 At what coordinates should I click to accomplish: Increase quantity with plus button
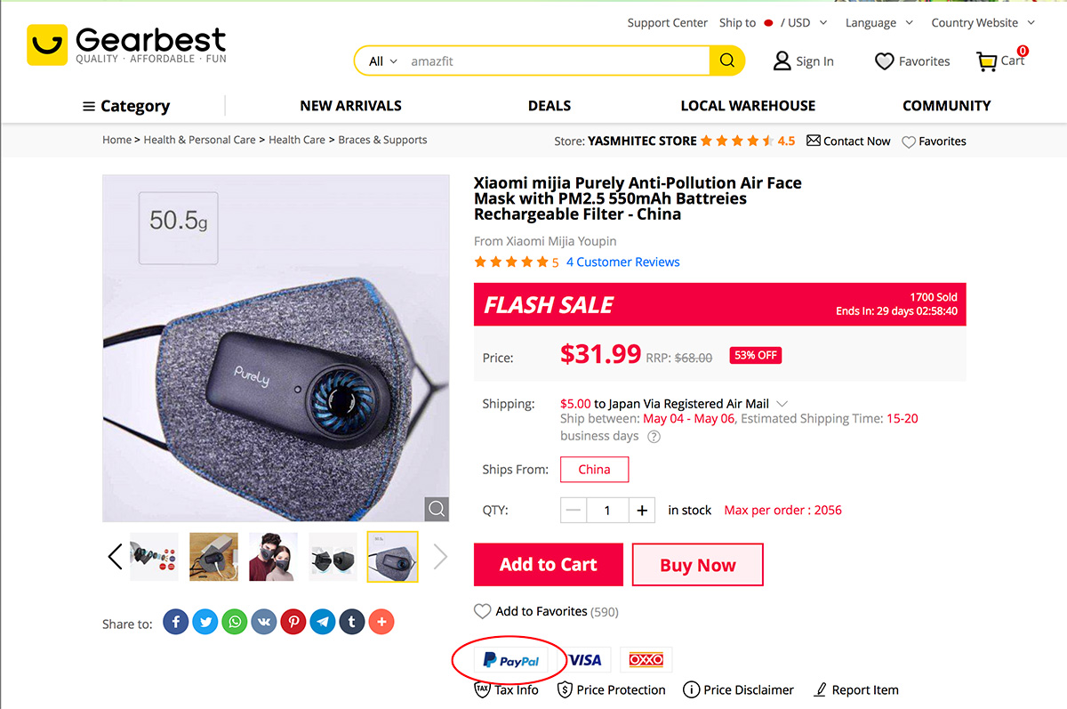(641, 511)
